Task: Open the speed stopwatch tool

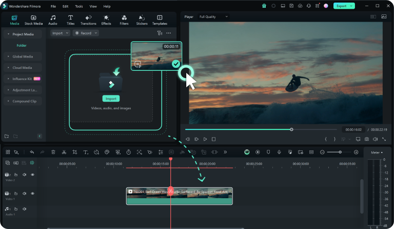Action: pos(128,152)
